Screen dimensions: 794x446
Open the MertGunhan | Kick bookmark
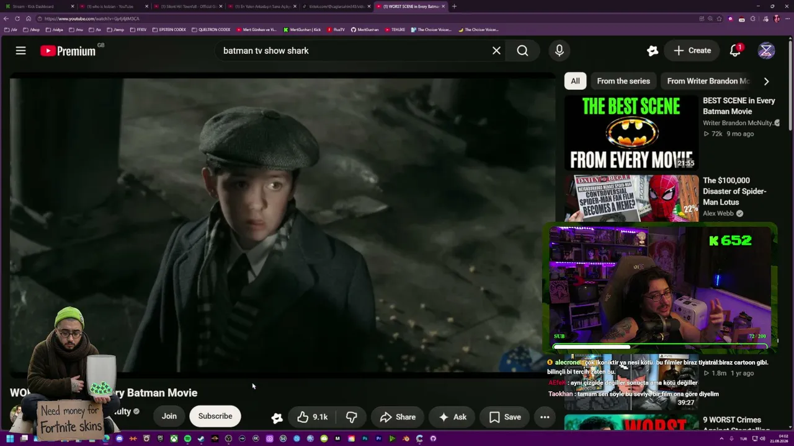pyautogui.click(x=302, y=30)
